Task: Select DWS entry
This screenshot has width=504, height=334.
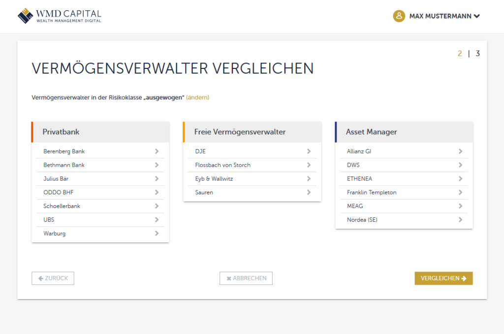Action: pos(404,165)
